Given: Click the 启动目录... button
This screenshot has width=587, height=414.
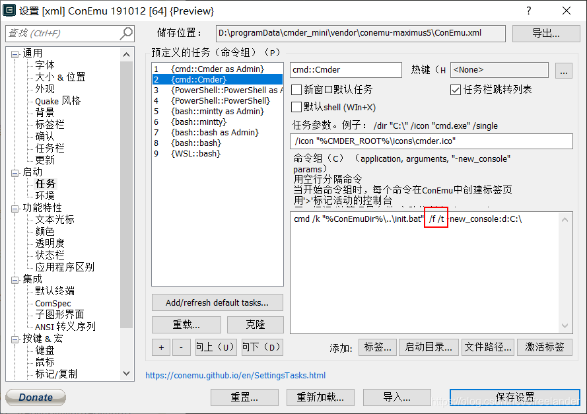Looking at the screenshot, I should tap(429, 347).
